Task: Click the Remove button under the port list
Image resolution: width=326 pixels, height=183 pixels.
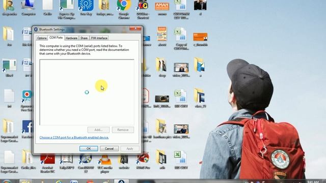Action: (123, 130)
